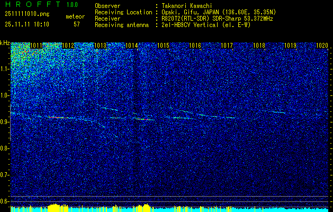Click the HROFFT 1.0.0 title text
The height and width of the screenshot is (212, 333).
point(42,4)
